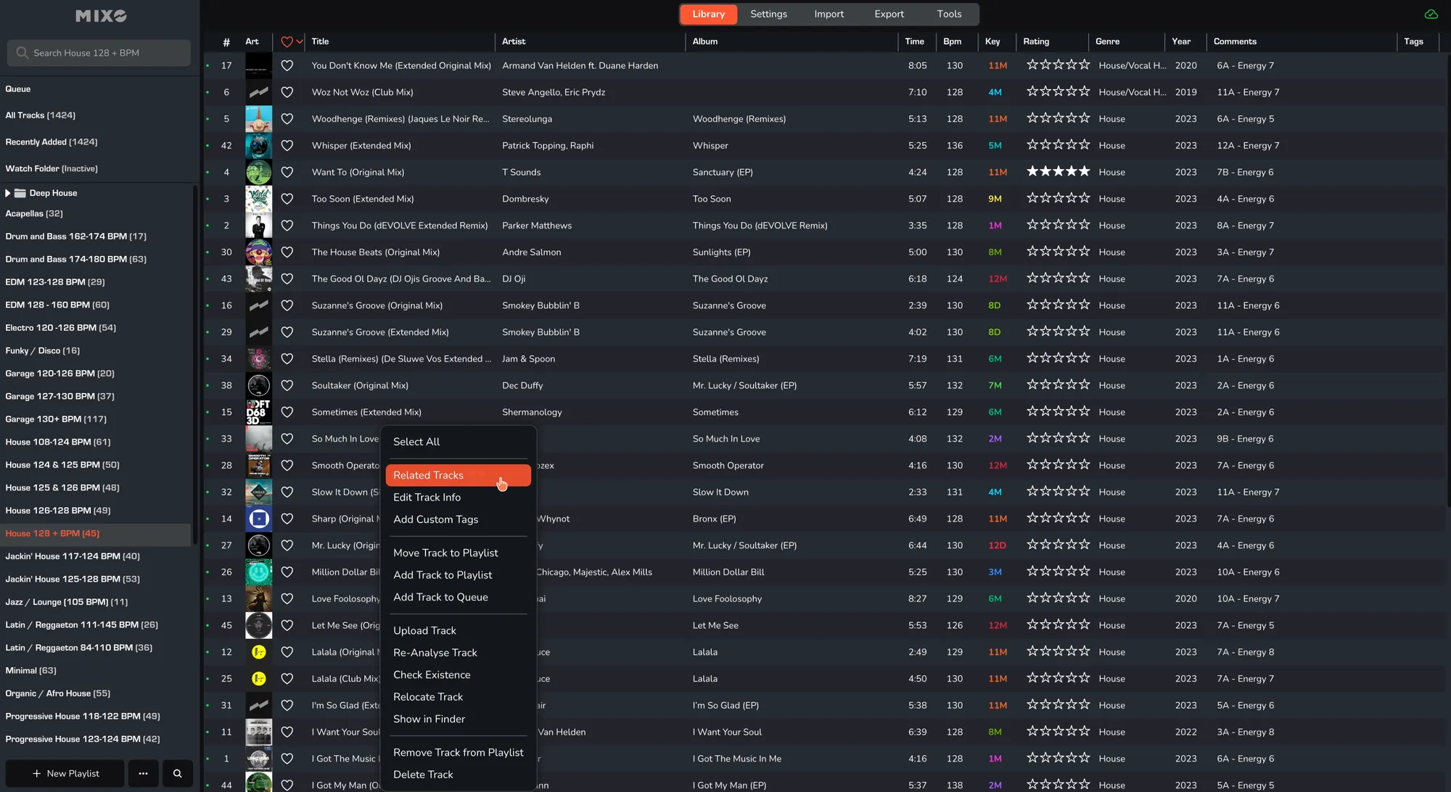Open the favorites filter dropdown chevron
The image size is (1451, 792).
(299, 41)
